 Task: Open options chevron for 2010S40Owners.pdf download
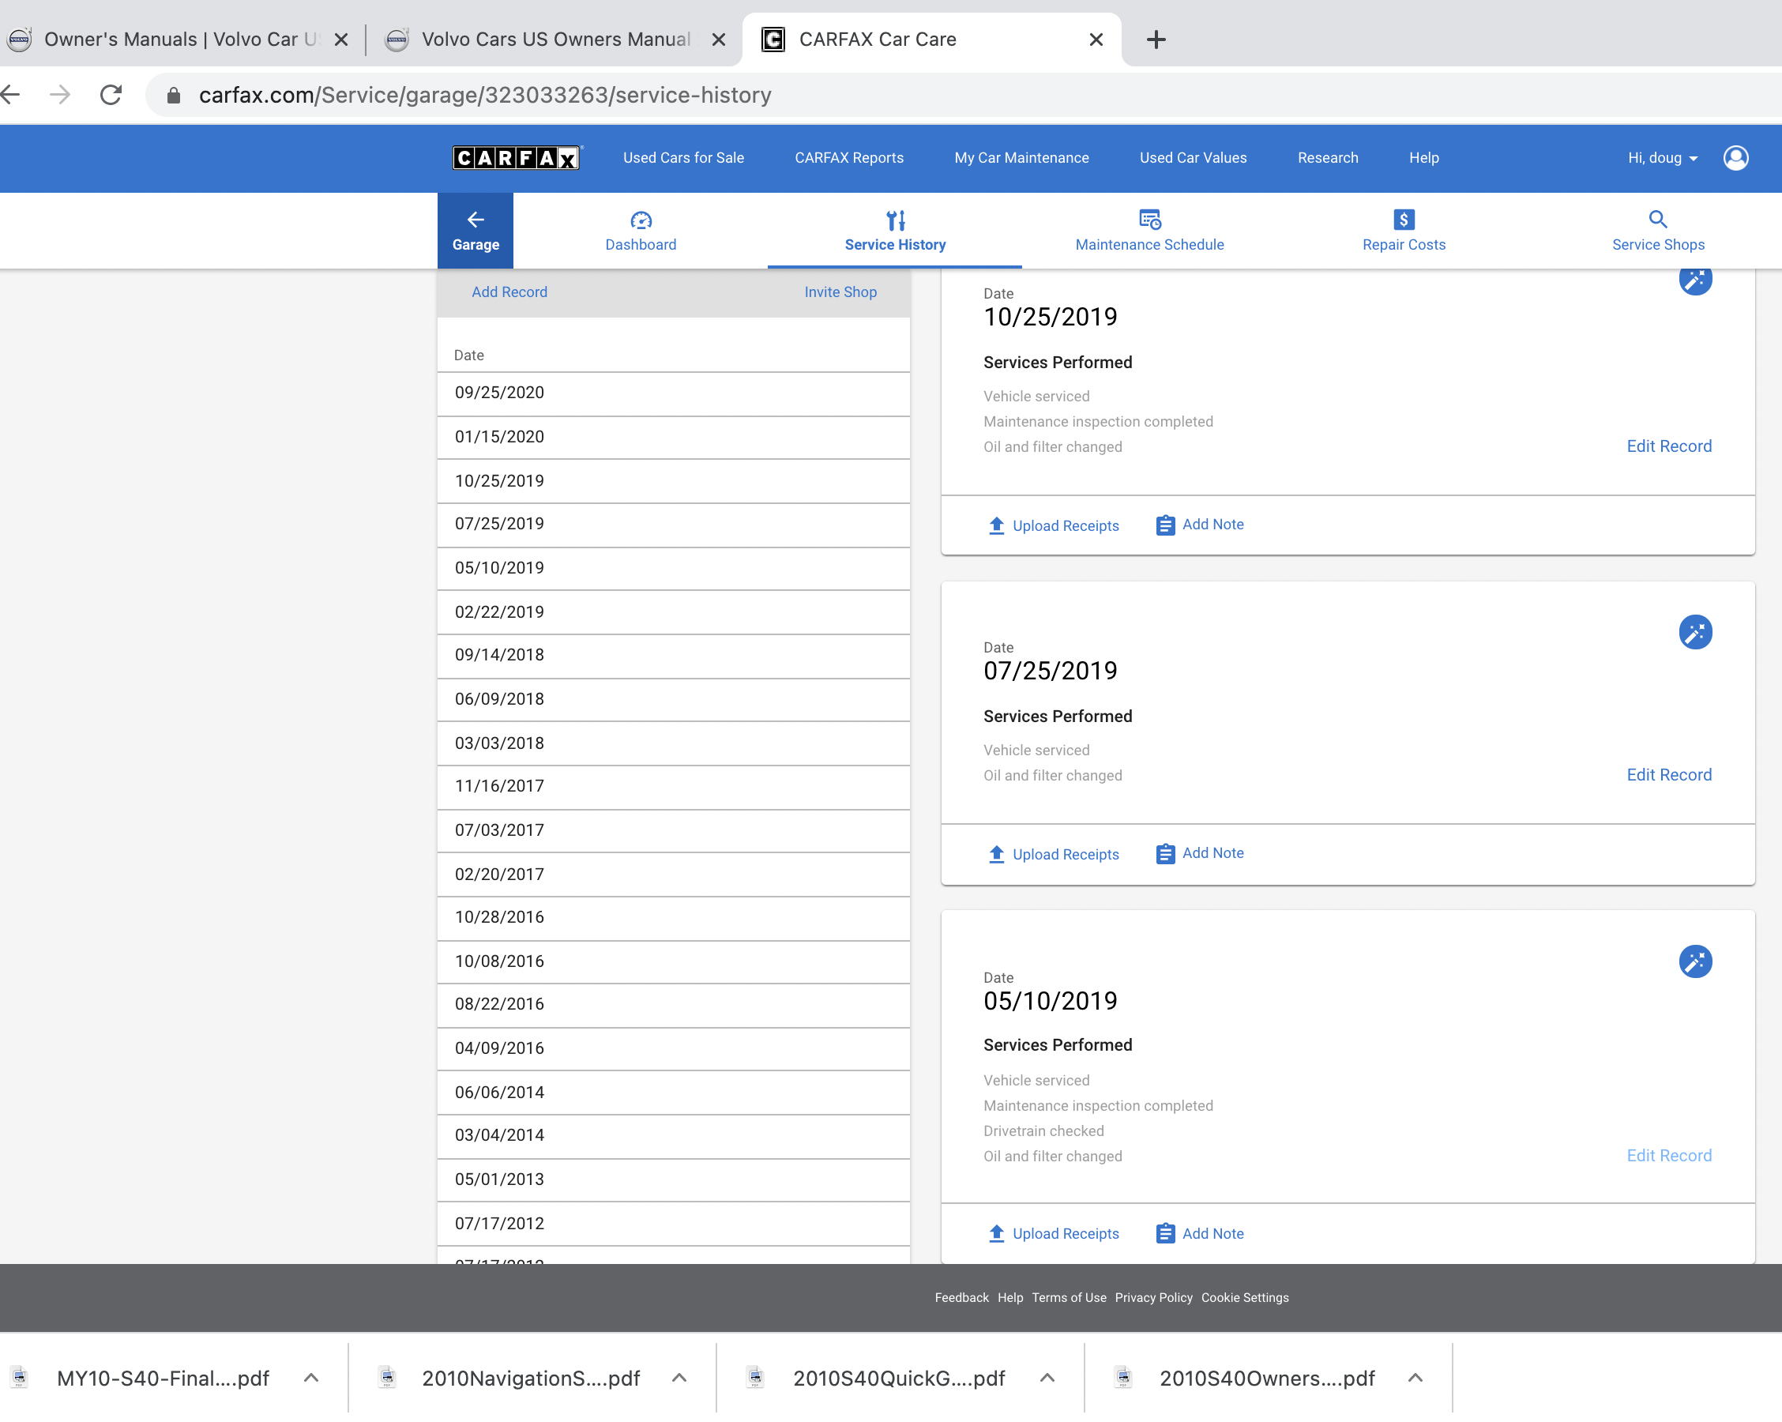1415,1377
